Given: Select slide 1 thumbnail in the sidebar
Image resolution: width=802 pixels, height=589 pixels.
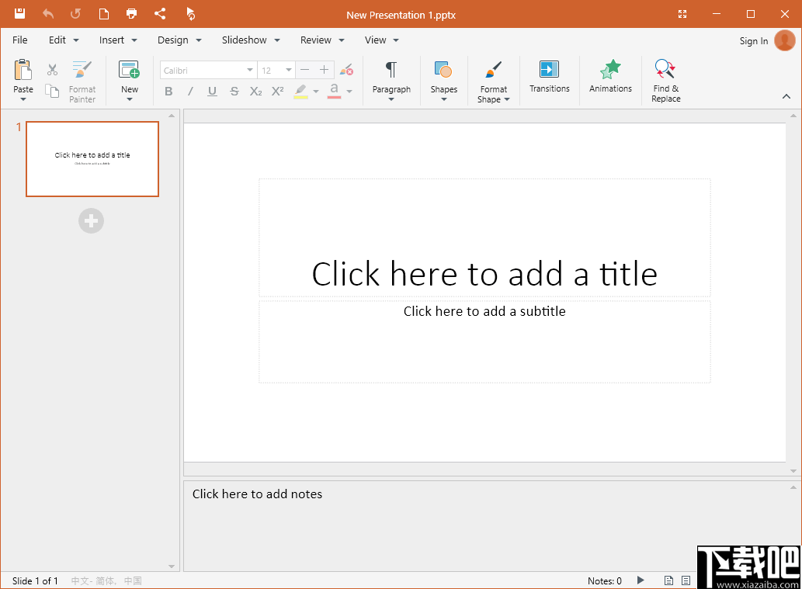Looking at the screenshot, I should (x=92, y=159).
